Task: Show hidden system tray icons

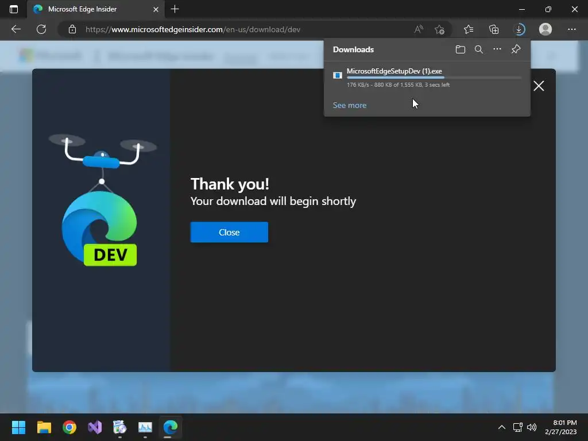Action: pos(501,427)
